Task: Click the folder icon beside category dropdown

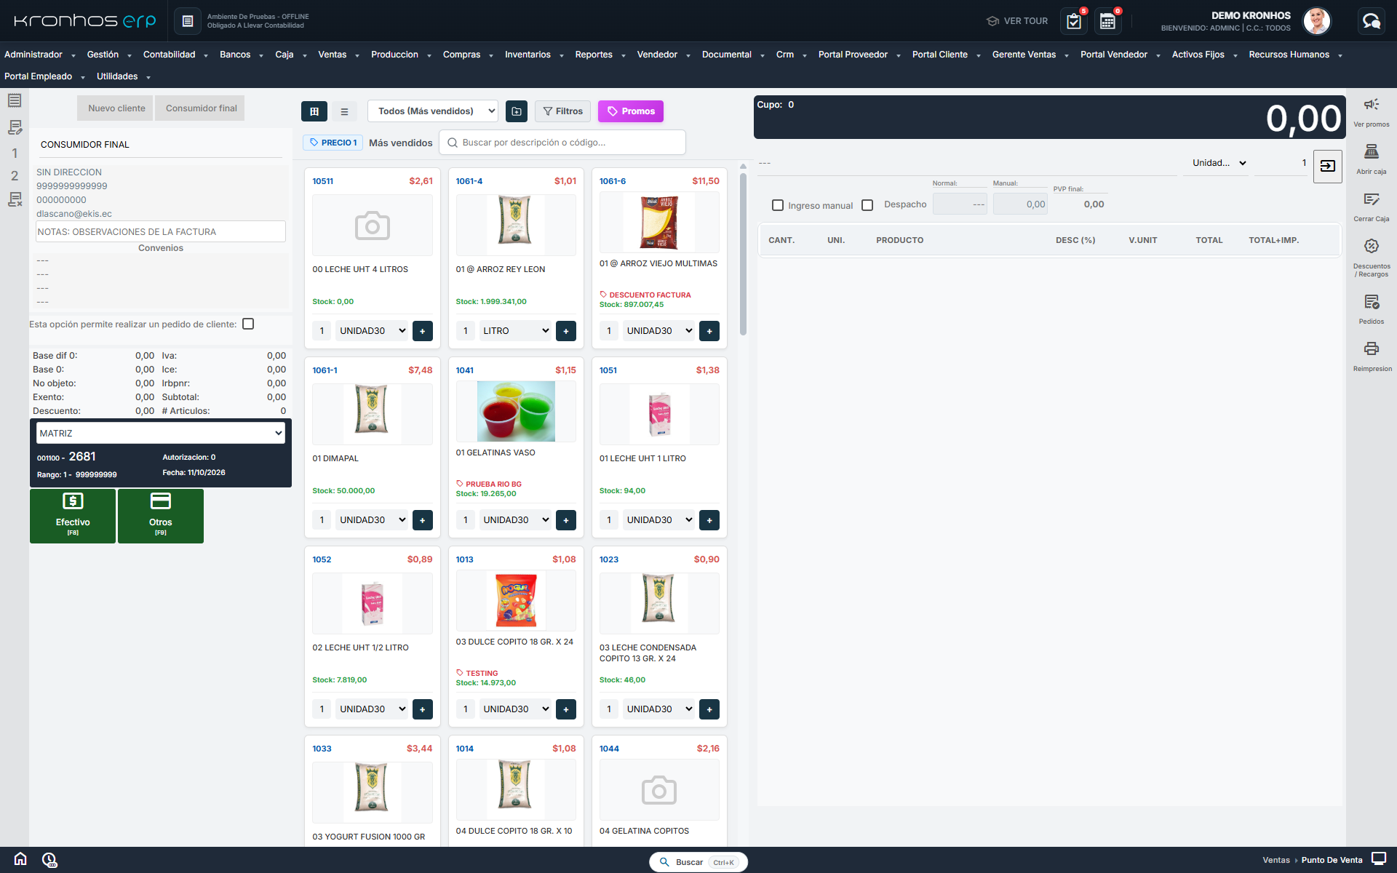Action: [516, 111]
